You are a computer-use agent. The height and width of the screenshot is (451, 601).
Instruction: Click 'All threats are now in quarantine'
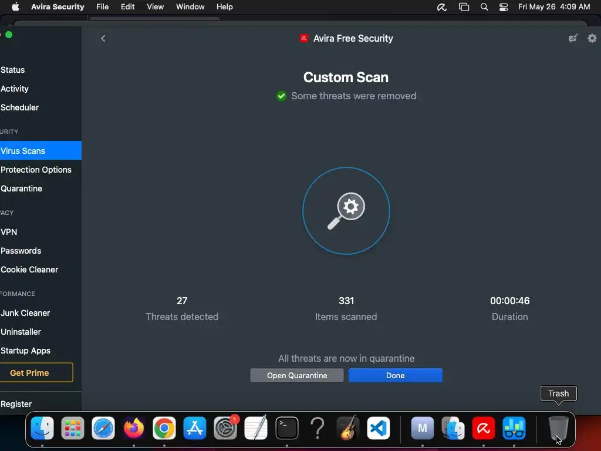346,358
